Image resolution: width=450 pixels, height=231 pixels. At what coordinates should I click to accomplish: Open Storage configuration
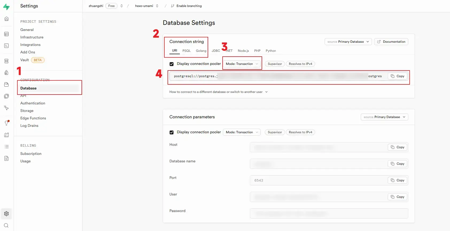27,111
